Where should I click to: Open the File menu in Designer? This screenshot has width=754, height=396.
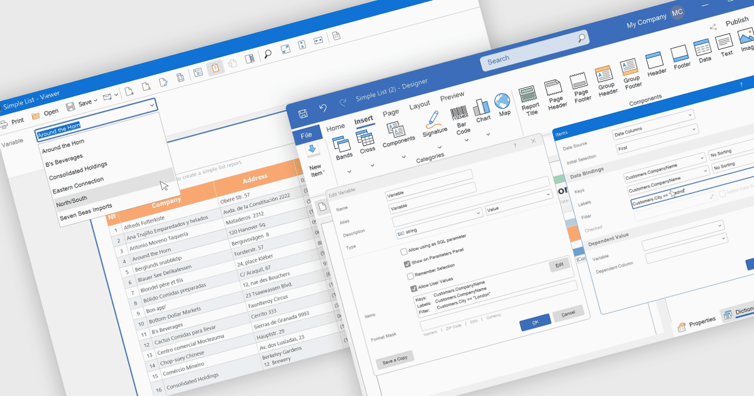[307, 135]
